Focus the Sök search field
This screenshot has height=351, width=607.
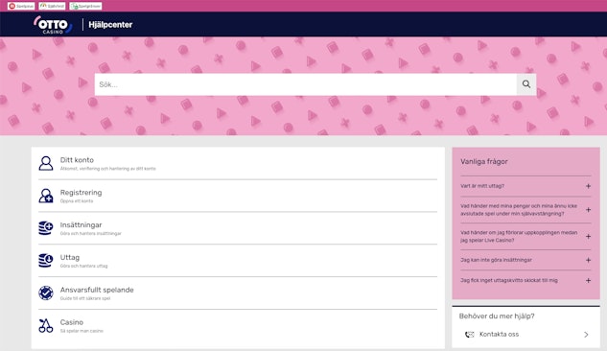(306, 84)
